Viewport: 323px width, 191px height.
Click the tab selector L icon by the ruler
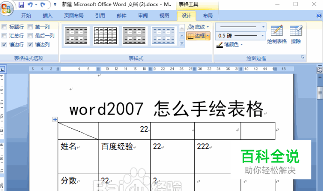coord(2,69)
